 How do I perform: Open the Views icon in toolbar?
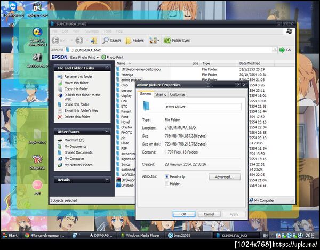click(x=153, y=41)
